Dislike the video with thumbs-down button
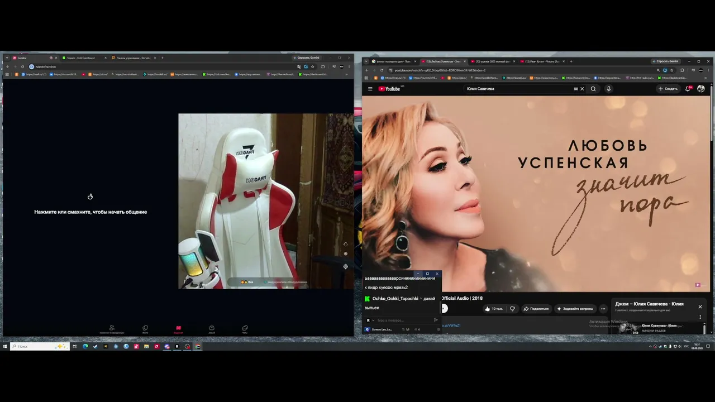Image resolution: width=715 pixels, height=402 pixels. [512, 309]
